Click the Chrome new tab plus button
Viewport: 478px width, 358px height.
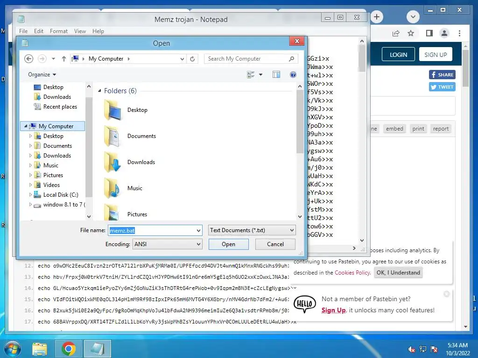point(377,17)
